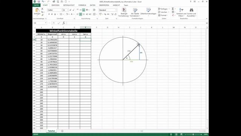The width and height of the screenshot is (241, 136).
Task: Click the eraser clear icon
Action: pyautogui.click(x=173, y=15)
